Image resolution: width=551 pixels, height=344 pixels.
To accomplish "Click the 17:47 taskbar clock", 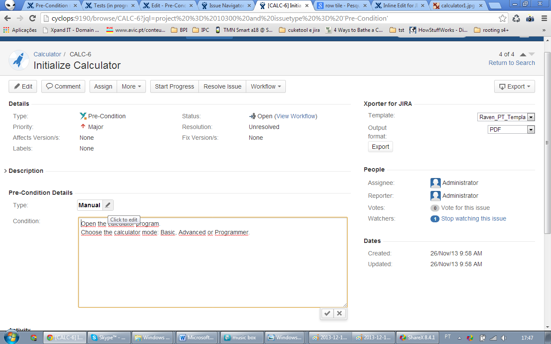I will coord(527,338).
